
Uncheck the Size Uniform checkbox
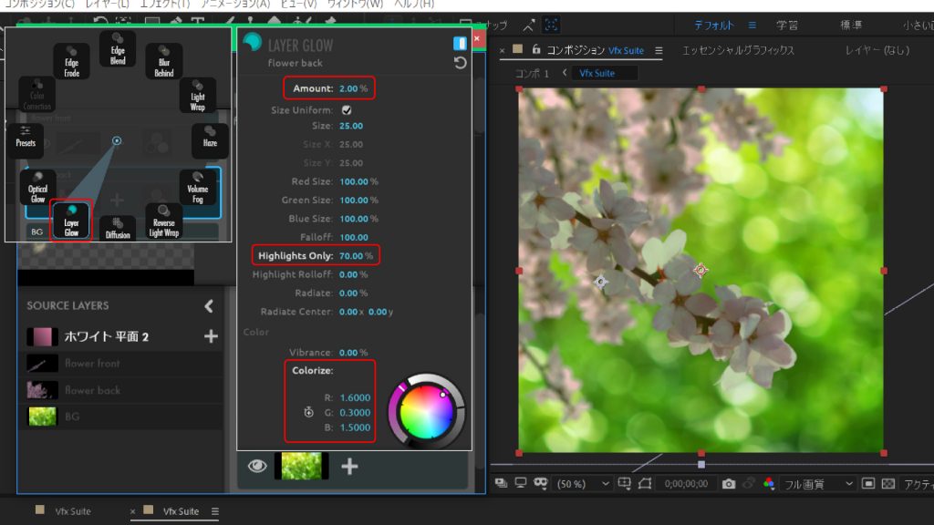[347, 110]
